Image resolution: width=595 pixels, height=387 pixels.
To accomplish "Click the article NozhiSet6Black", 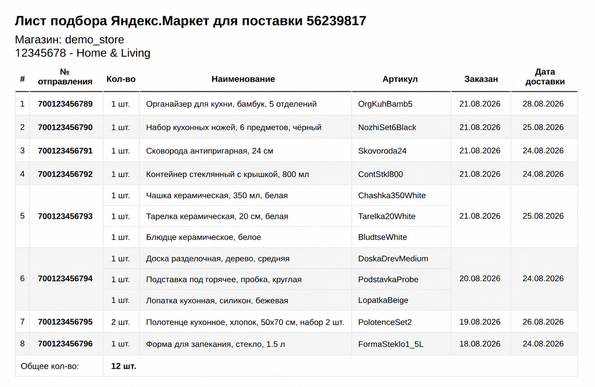I will click(x=387, y=127).
